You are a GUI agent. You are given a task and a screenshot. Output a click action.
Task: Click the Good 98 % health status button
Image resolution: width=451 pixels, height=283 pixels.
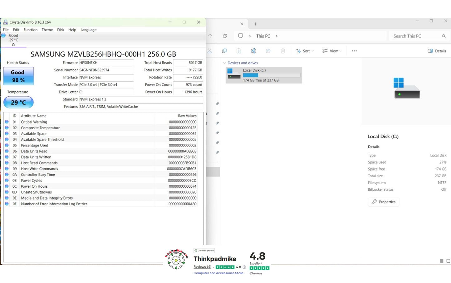(18, 76)
